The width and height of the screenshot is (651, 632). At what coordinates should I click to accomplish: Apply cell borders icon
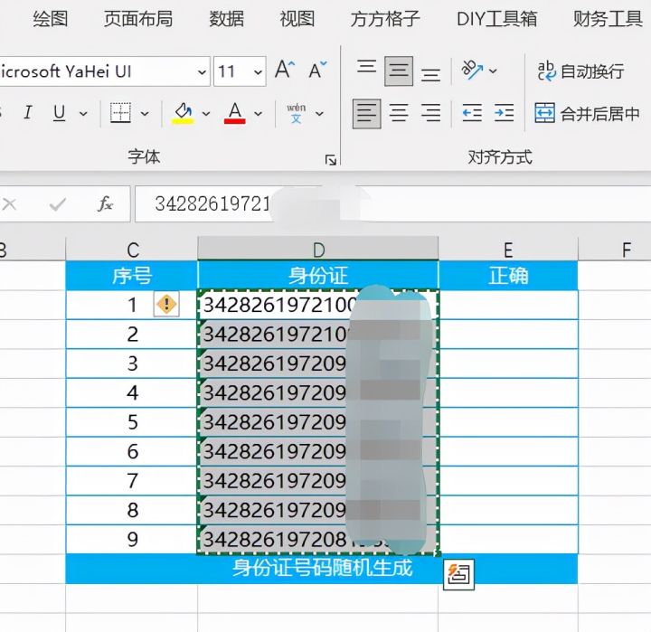click(x=120, y=112)
